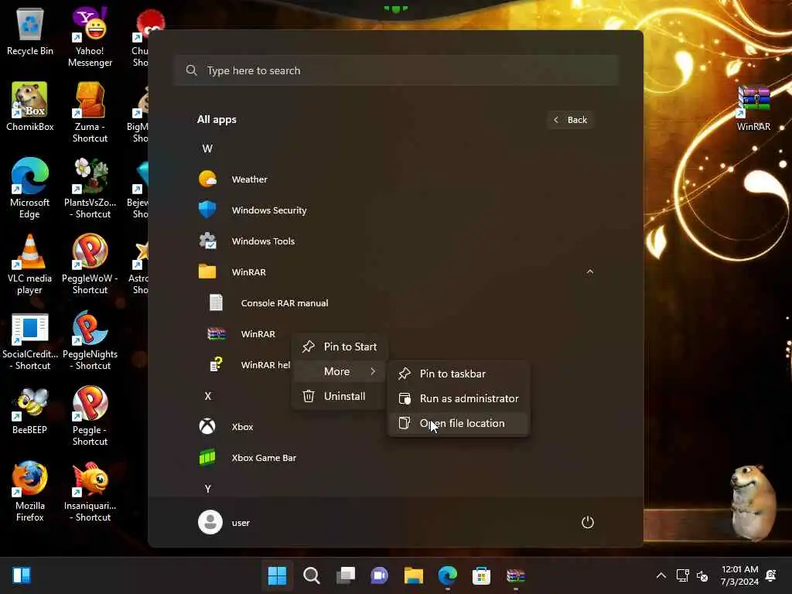Viewport: 792px width, 594px height.
Task: Open PlantsVsZombies shortcut icon
Action: 90,189
